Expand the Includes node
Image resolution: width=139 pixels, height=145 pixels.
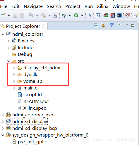click(8, 48)
